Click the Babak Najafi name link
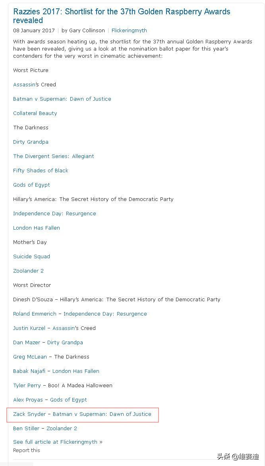The image size is (265, 466). 29,371
